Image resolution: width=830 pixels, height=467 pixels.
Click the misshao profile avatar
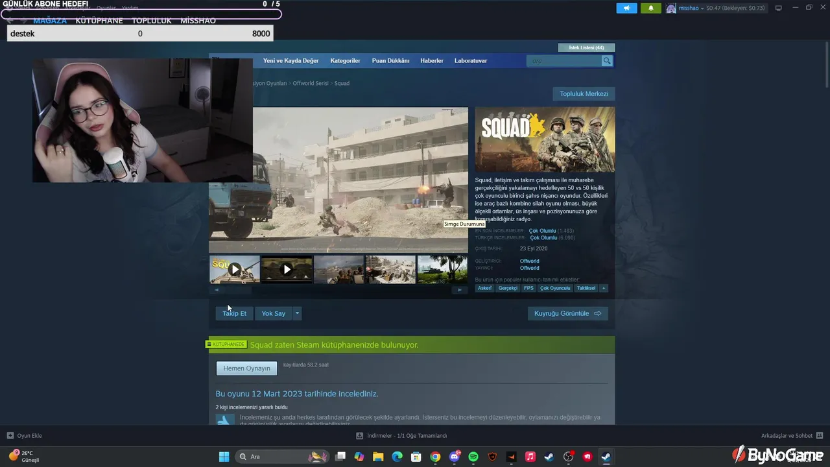pos(671,8)
